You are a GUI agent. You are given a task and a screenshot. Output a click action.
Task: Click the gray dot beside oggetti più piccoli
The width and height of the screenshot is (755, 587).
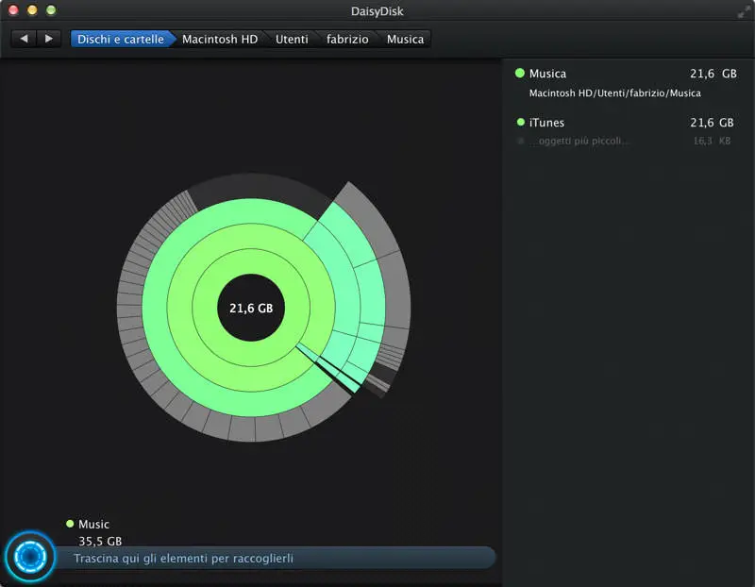520,142
